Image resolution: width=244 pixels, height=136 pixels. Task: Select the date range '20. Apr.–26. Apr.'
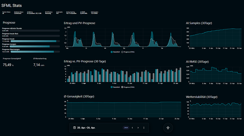(86, 128)
